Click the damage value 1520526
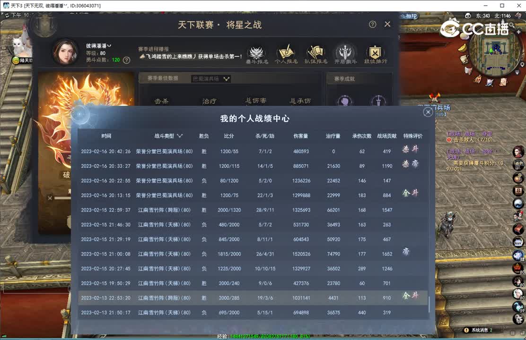 (x=301, y=254)
